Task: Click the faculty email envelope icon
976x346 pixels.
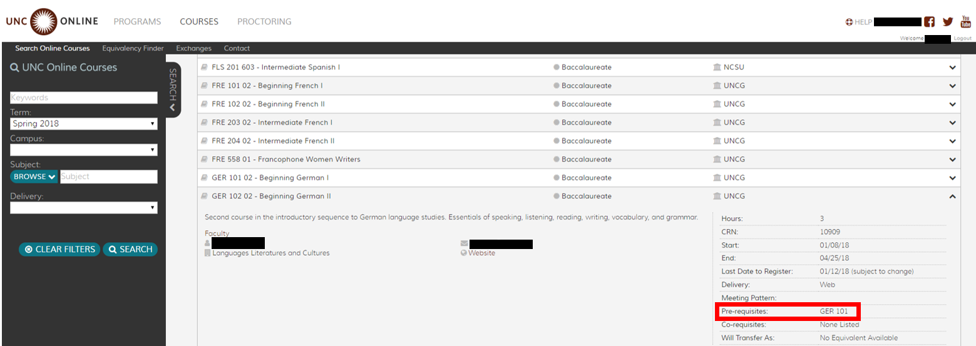Action: coord(464,243)
